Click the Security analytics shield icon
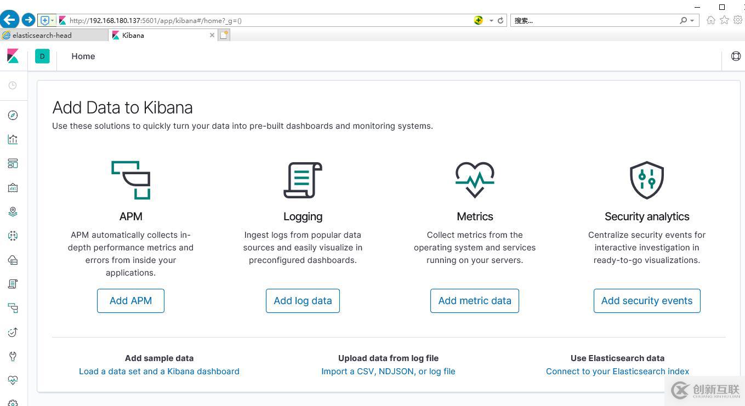745x406 pixels. [647, 180]
